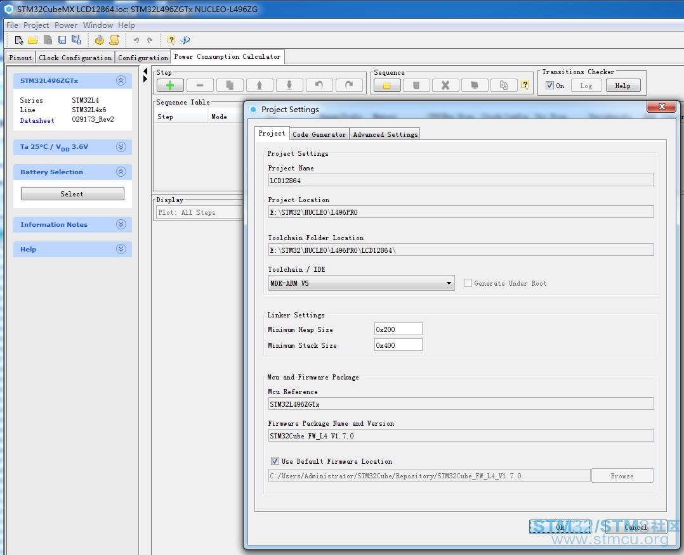Click the Transitions Checker Log button
Image resolution: width=684 pixels, height=555 pixels.
pyautogui.click(x=586, y=86)
